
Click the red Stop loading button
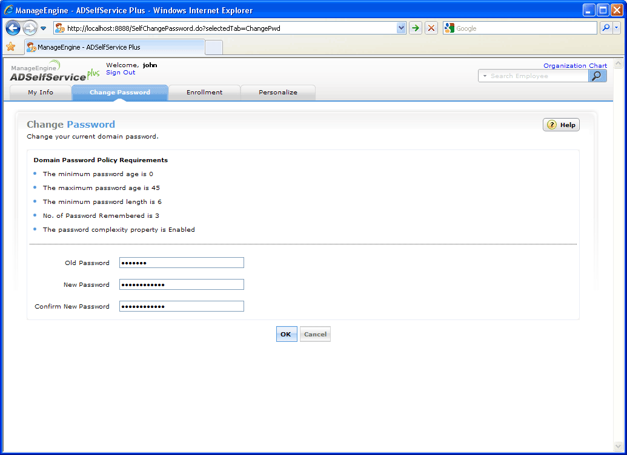point(431,28)
